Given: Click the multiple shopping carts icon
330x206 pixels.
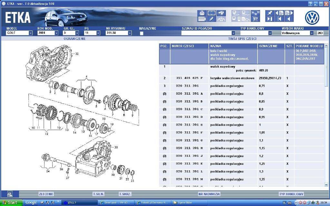Looking at the screenshot, I should coord(255,13).
